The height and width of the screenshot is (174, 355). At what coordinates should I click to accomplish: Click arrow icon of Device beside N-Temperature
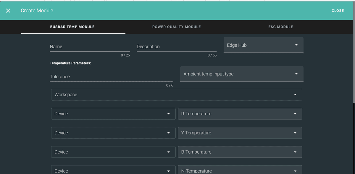click(168, 171)
